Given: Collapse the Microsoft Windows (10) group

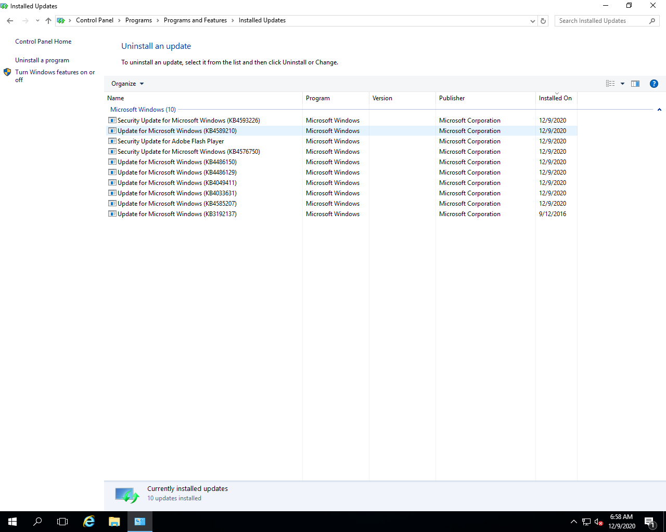Looking at the screenshot, I should pyautogui.click(x=659, y=110).
